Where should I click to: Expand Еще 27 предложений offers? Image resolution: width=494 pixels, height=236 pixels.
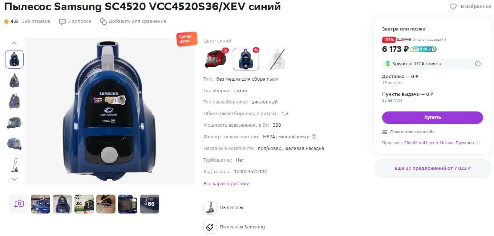point(433,168)
